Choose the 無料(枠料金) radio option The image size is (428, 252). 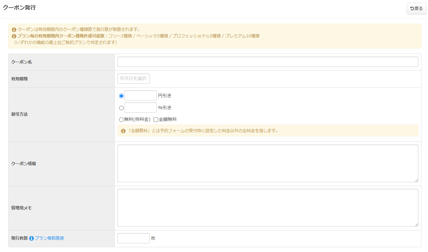[x=121, y=120]
